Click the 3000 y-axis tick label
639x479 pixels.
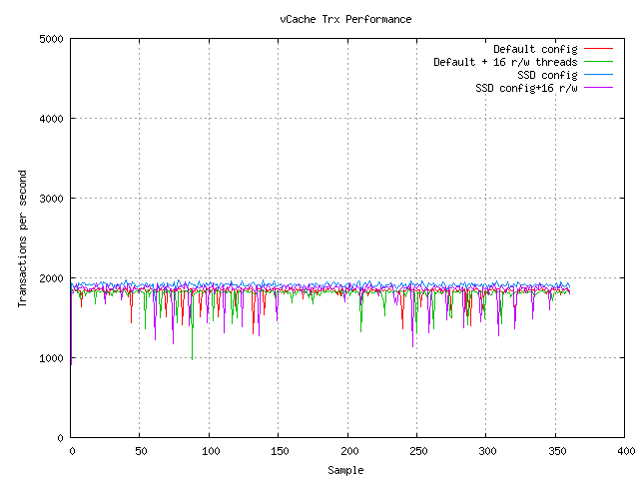52,199
